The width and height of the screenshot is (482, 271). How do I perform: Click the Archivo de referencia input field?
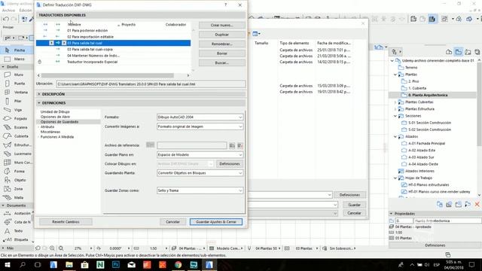[192, 145]
